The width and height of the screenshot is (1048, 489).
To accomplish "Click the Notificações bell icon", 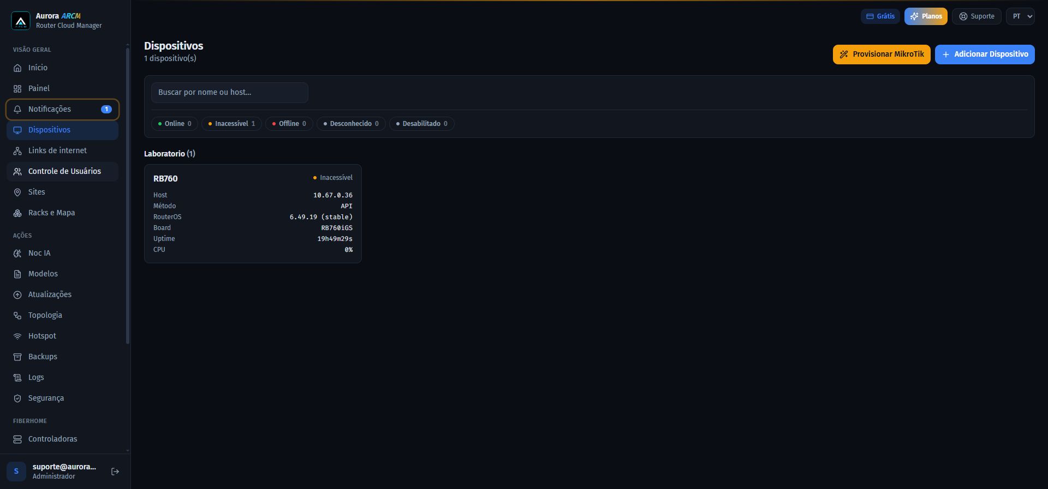I will [x=17, y=110].
